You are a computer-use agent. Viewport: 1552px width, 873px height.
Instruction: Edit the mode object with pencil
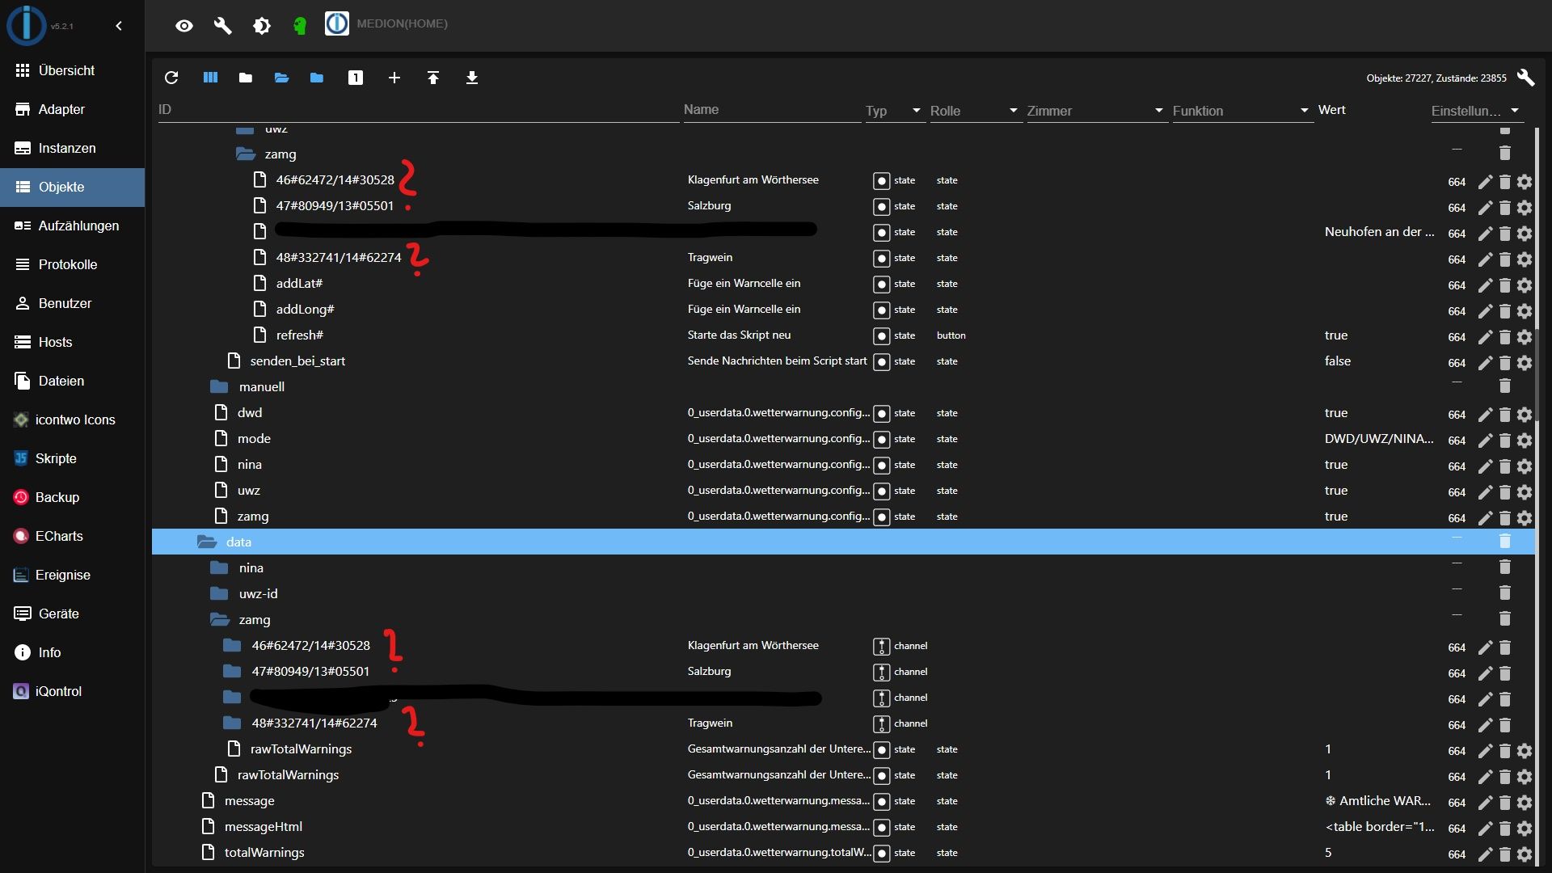pos(1485,441)
